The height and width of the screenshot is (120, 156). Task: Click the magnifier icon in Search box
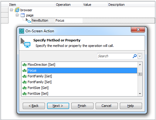pos(134,56)
